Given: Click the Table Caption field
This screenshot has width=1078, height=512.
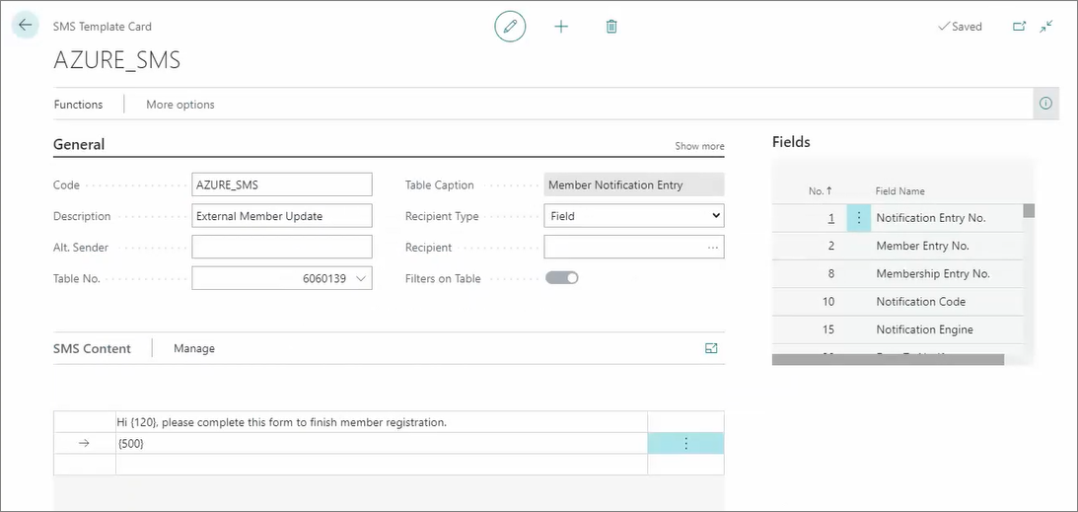Looking at the screenshot, I should click(x=634, y=184).
